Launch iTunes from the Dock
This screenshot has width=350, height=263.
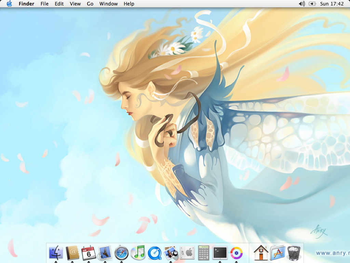point(138,253)
